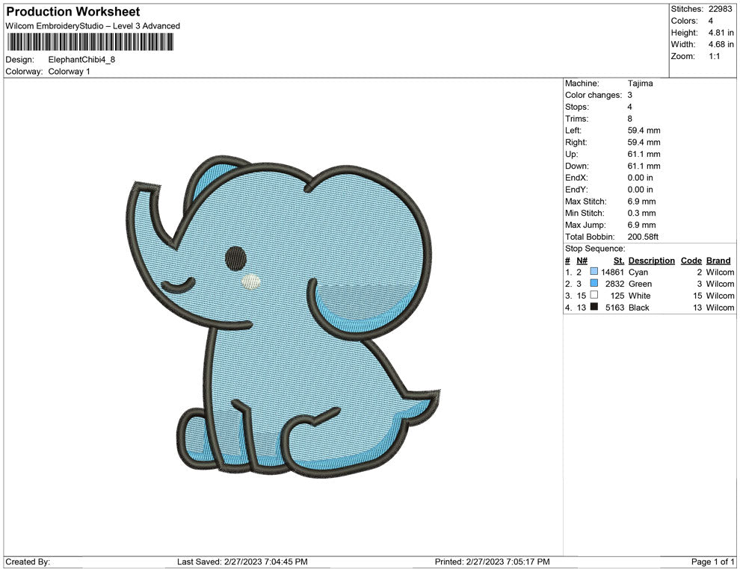Click the Cyan color swatch in Stop Sequence
The width and height of the screenshot is (740, 569).
[594, 273]
